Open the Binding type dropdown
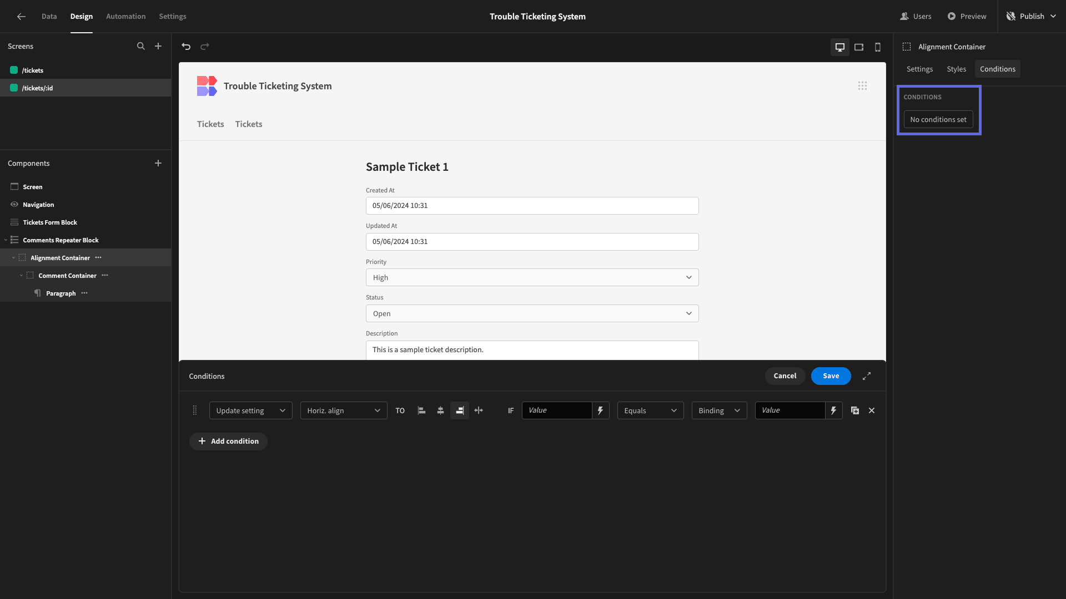The height and width of the screenshot is (599, 1066). coord(719,410)
